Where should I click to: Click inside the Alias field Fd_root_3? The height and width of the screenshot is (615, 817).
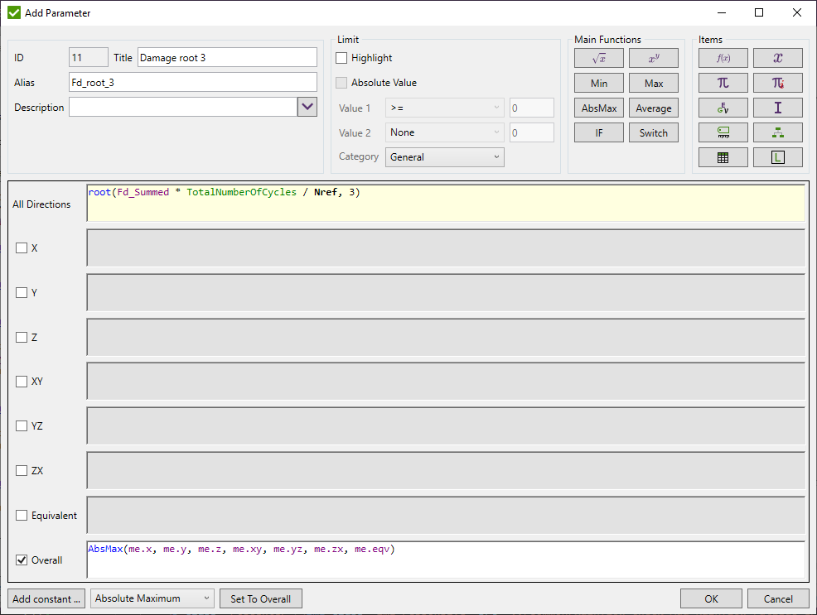point(192,82)
